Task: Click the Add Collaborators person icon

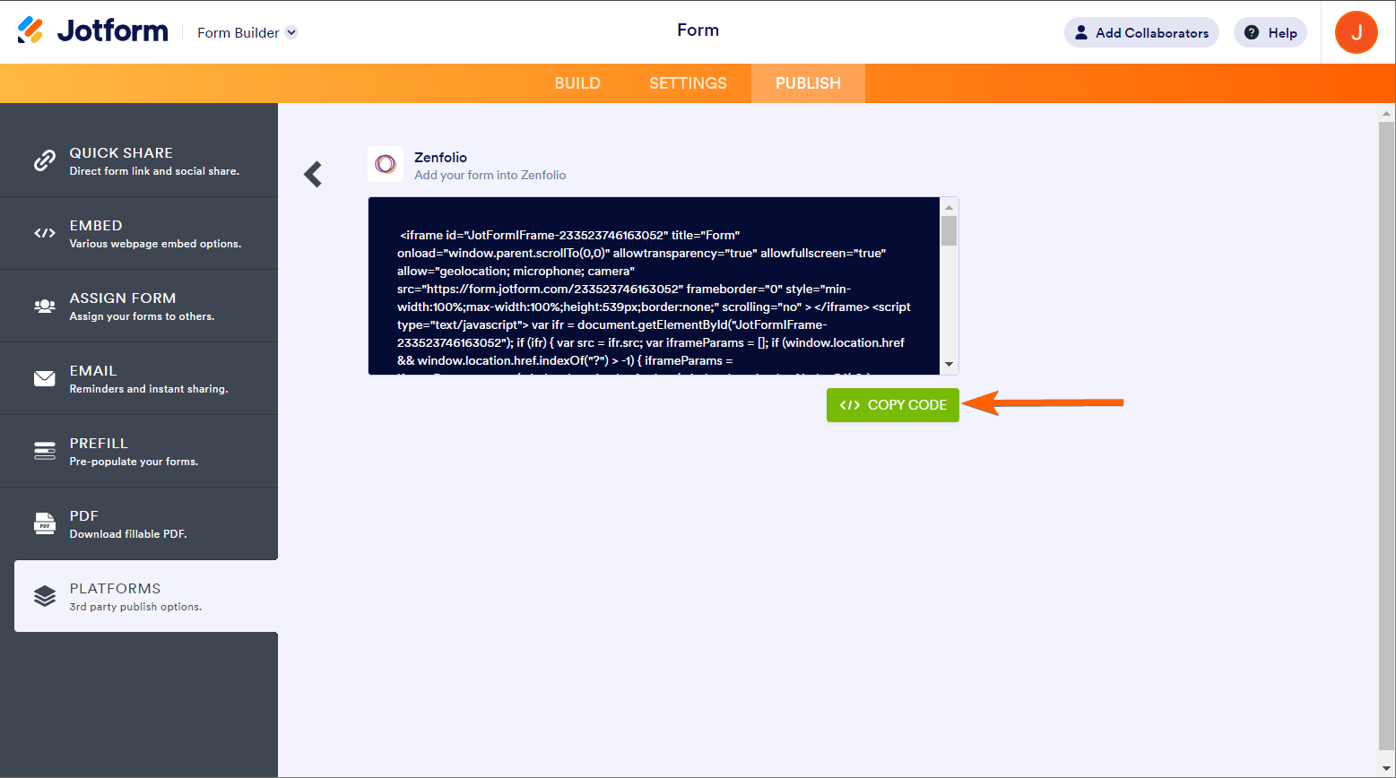Action: tap(1081, 32)
